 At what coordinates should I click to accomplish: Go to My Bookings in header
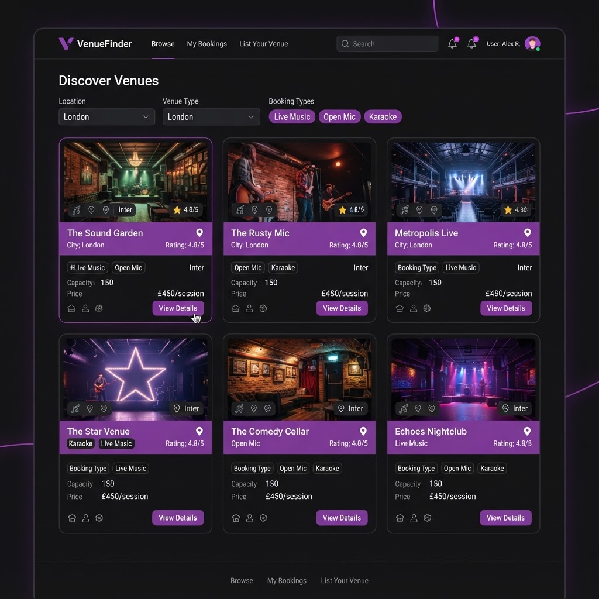click(206, 44)
